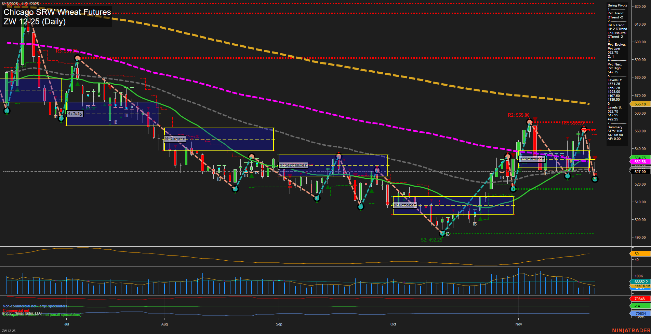Click the M:October range box label
The width and height of the screenshot is (651, 334).
405,205
